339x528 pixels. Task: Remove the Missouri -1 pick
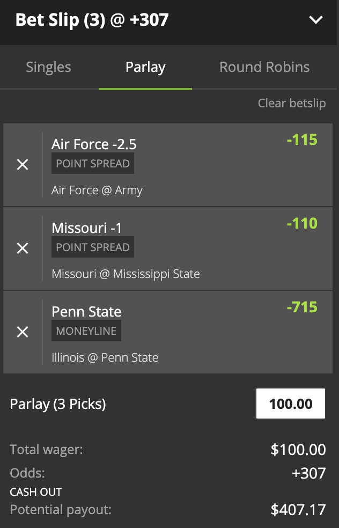pos(23,248)
